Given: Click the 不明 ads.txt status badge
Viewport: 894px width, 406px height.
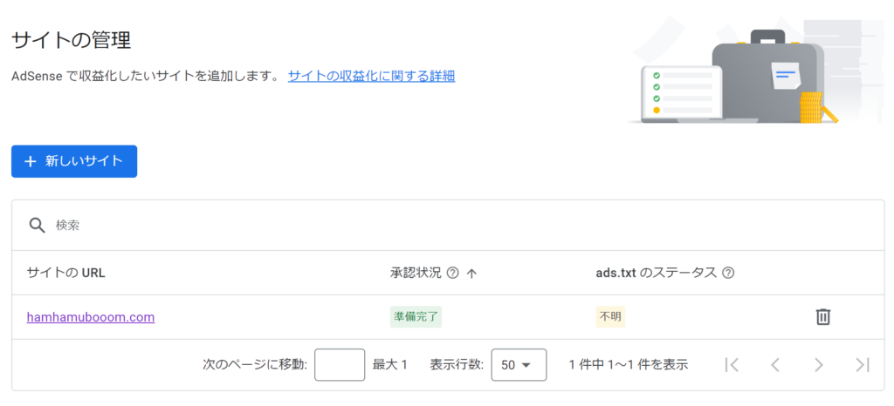Looking at the screenshot, I should click(x=610, y=317).
